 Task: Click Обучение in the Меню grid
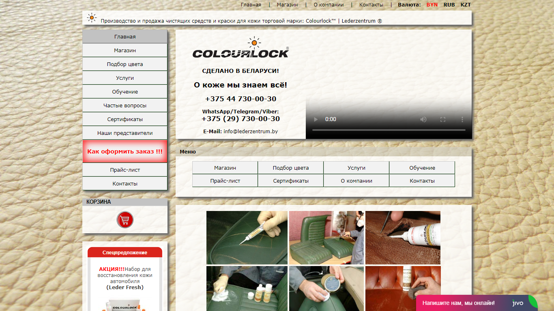422,168
